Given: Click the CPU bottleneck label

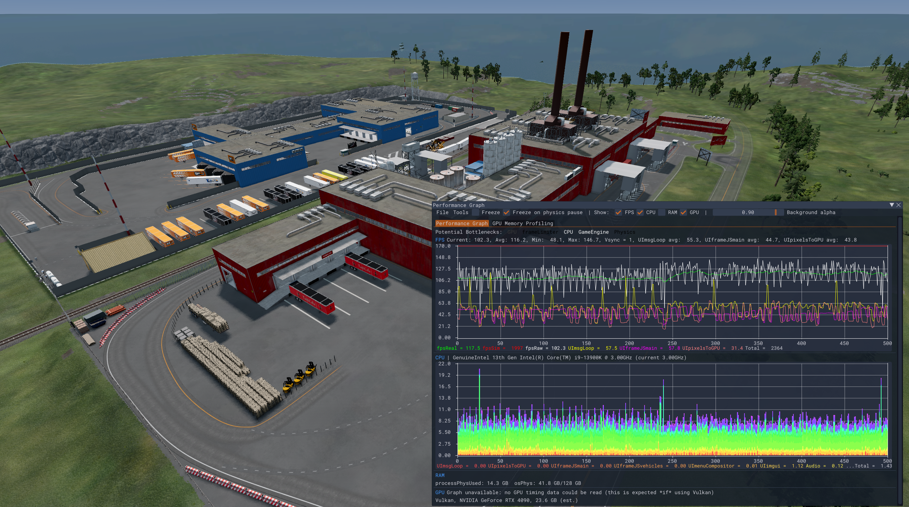Looking at the screenshot, I should pyautogui.click(x=568, y=232).
